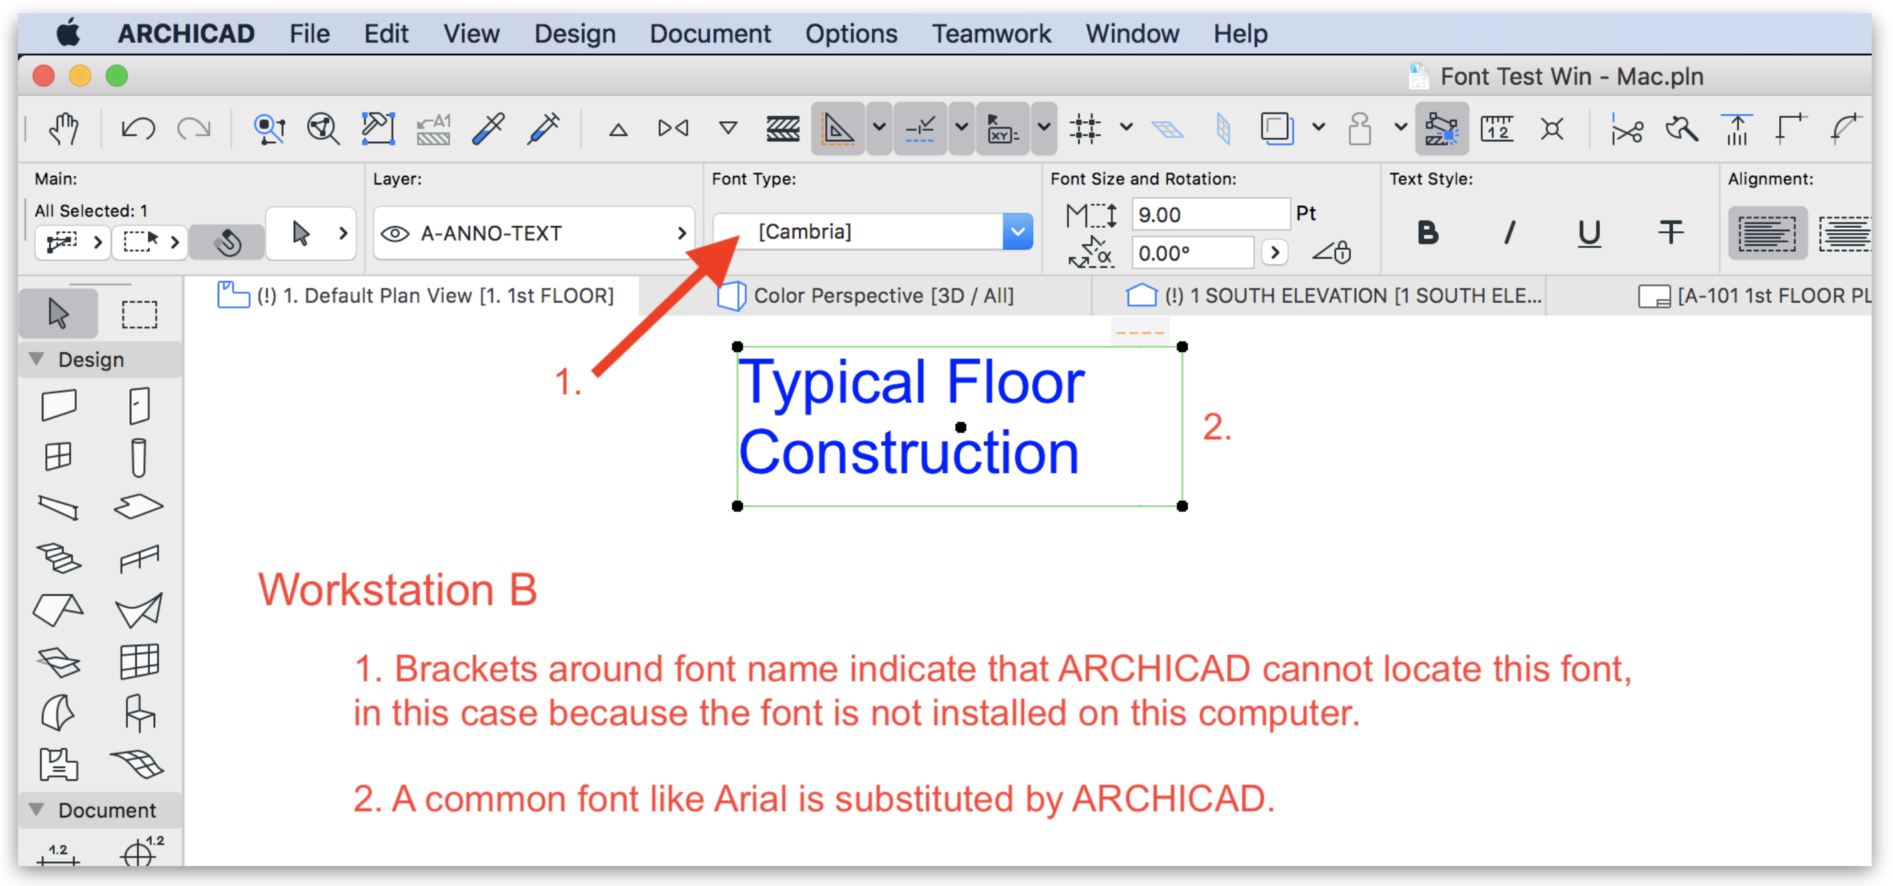Open the Apple menu
The image size is (1893, 886).
click(x=69, y=33)
